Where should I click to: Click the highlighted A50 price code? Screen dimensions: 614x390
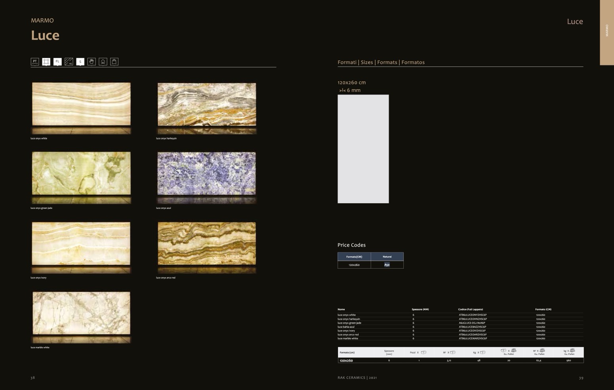coord(387,265)
